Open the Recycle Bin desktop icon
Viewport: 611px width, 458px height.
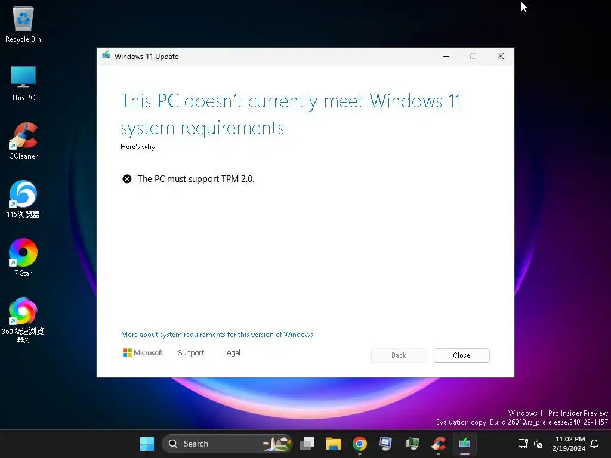pos(23,24)
